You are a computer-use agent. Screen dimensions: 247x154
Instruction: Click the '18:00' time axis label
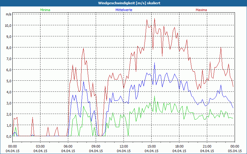tap(179, 147)
